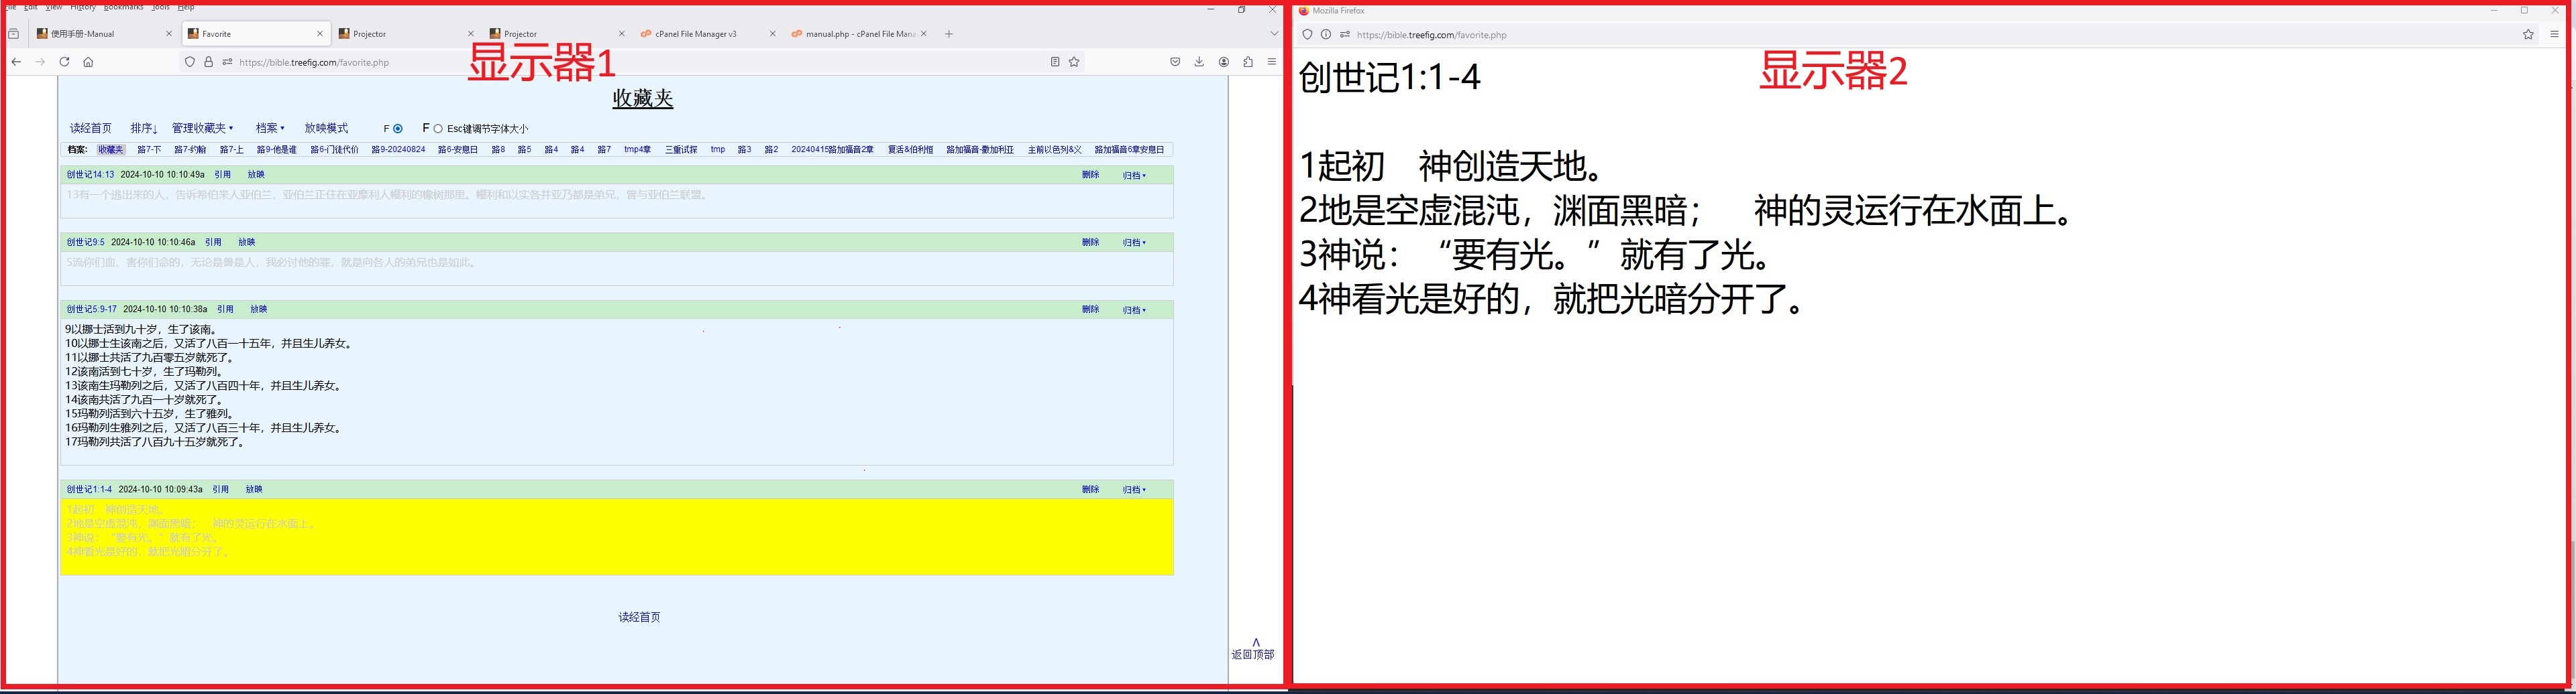This screenshot has height=694, width=2576.
Task: Open the 档案 dropdown menu
Action: coord(270,129)
